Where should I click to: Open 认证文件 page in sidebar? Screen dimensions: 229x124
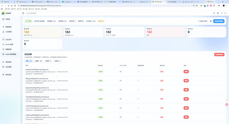[10, 40]
